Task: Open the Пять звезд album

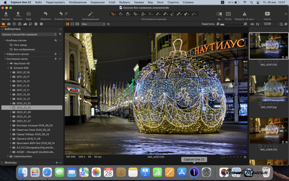Action: click(x=20, y=45)
